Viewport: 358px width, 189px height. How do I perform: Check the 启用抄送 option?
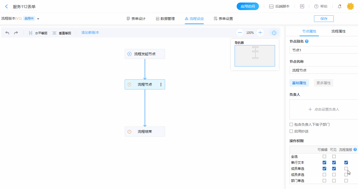pyautogui.click(x=291, y=131)
